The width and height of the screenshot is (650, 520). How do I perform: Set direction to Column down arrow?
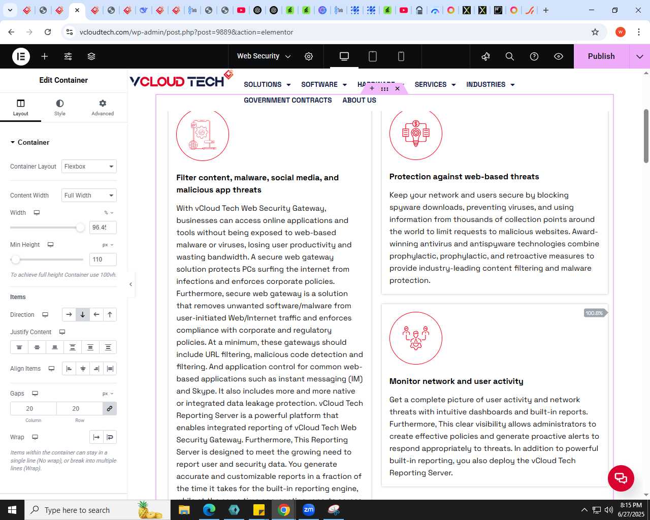point(83,315)
